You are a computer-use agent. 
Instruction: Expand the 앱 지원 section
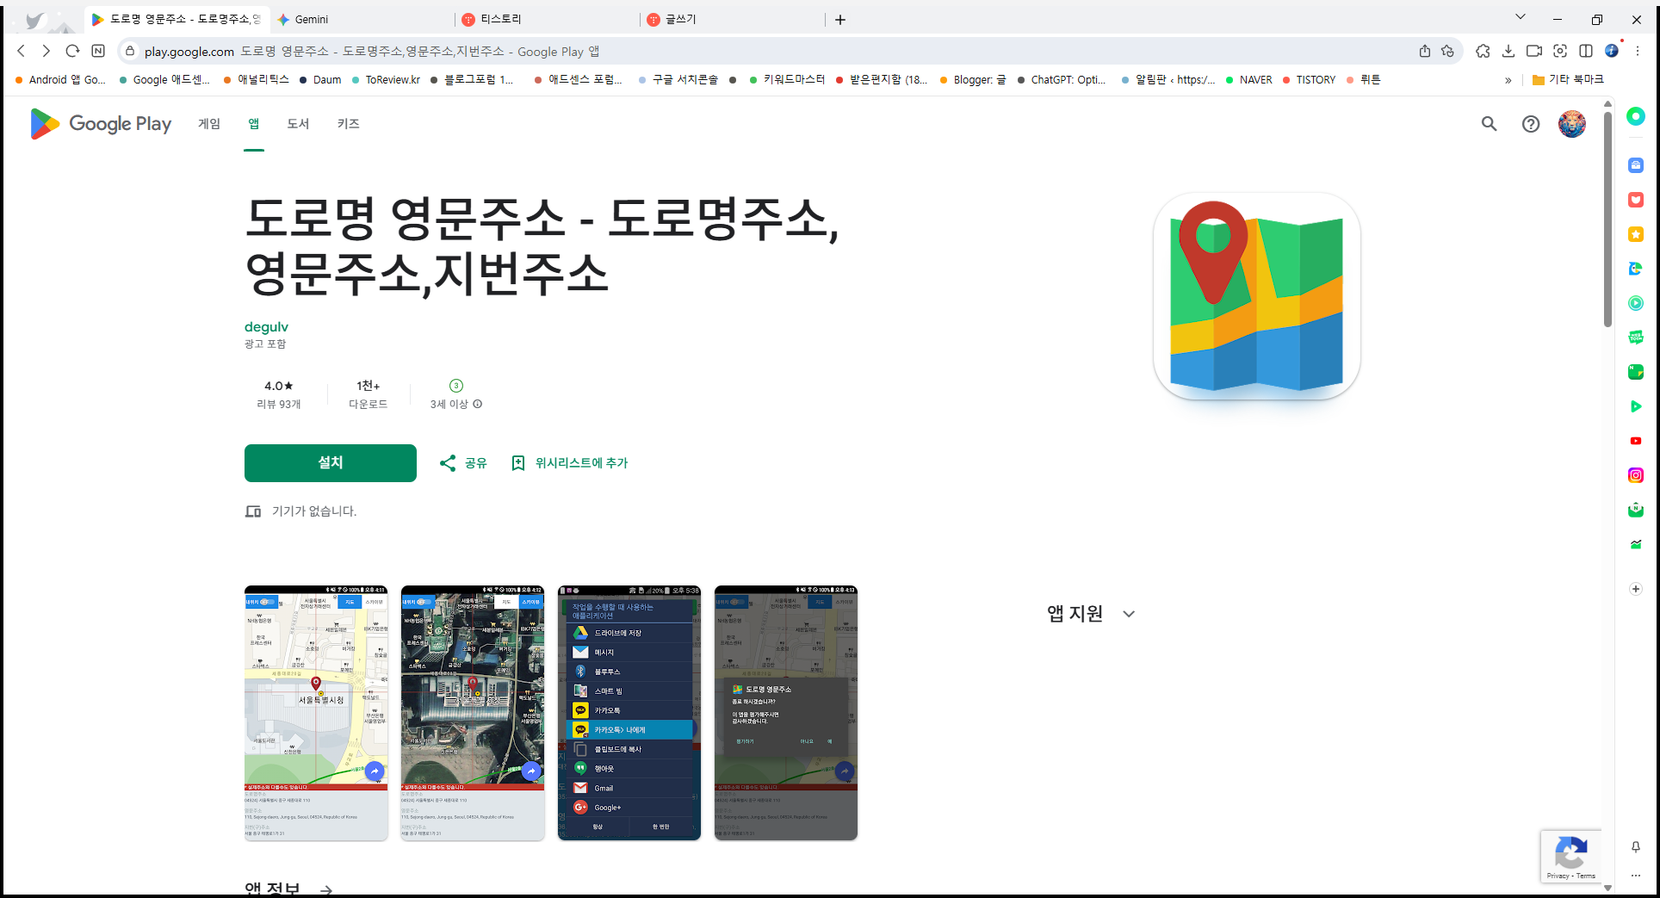point(1128,614)
